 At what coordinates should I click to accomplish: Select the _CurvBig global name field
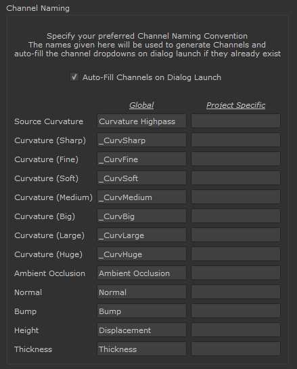pos(141,216)
